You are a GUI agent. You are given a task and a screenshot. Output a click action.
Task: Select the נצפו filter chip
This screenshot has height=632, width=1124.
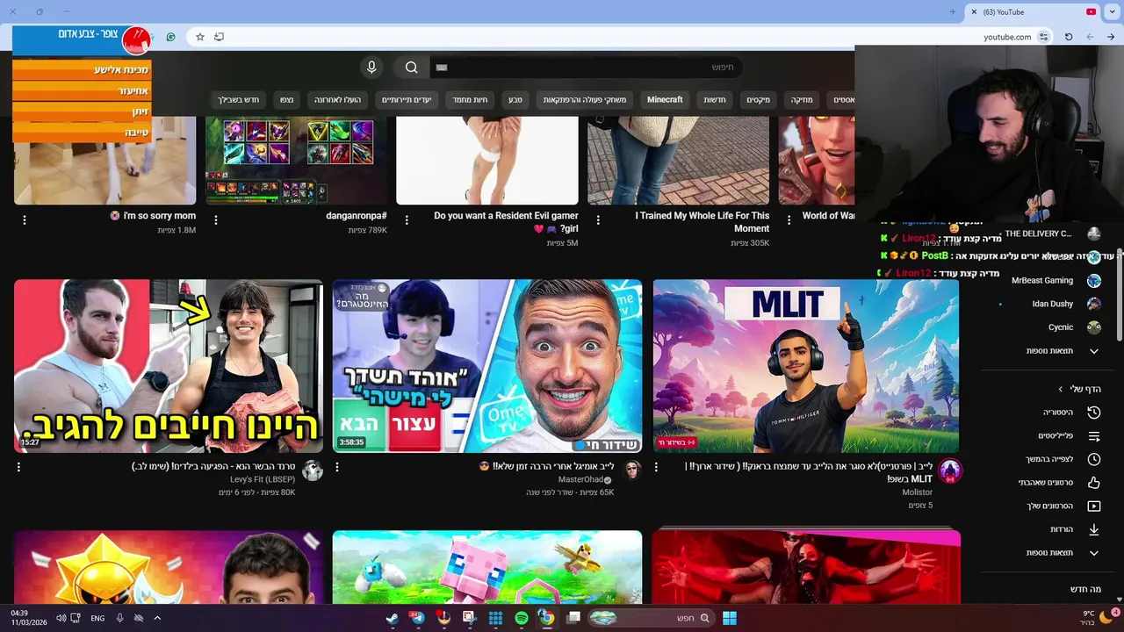click(x=287, y=100)
